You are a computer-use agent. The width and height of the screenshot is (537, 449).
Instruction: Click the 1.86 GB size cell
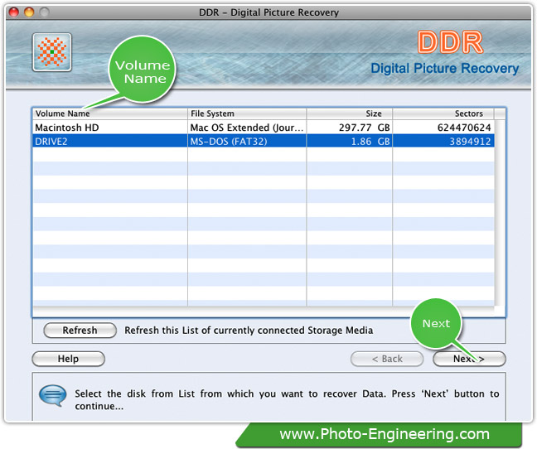(350, 141)
